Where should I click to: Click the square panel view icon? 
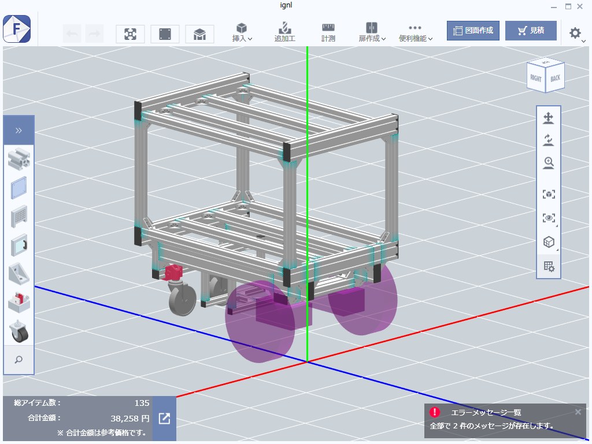click(x=165, y=34)
